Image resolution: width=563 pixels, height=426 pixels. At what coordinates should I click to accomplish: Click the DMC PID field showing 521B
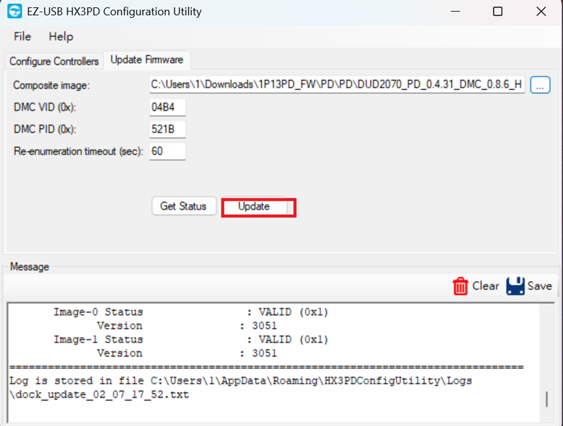click(x=167, y=129)
